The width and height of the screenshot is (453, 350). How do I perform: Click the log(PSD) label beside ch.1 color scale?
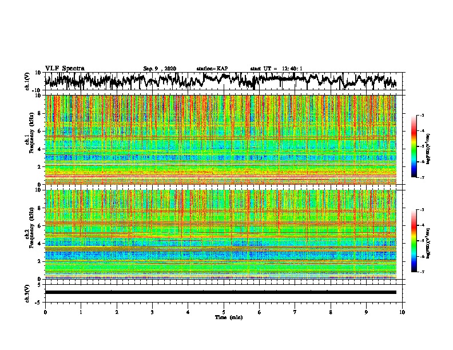point(428,149)
